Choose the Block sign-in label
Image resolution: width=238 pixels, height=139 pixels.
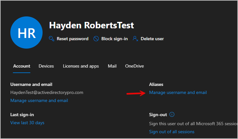[x=114, y=39]
